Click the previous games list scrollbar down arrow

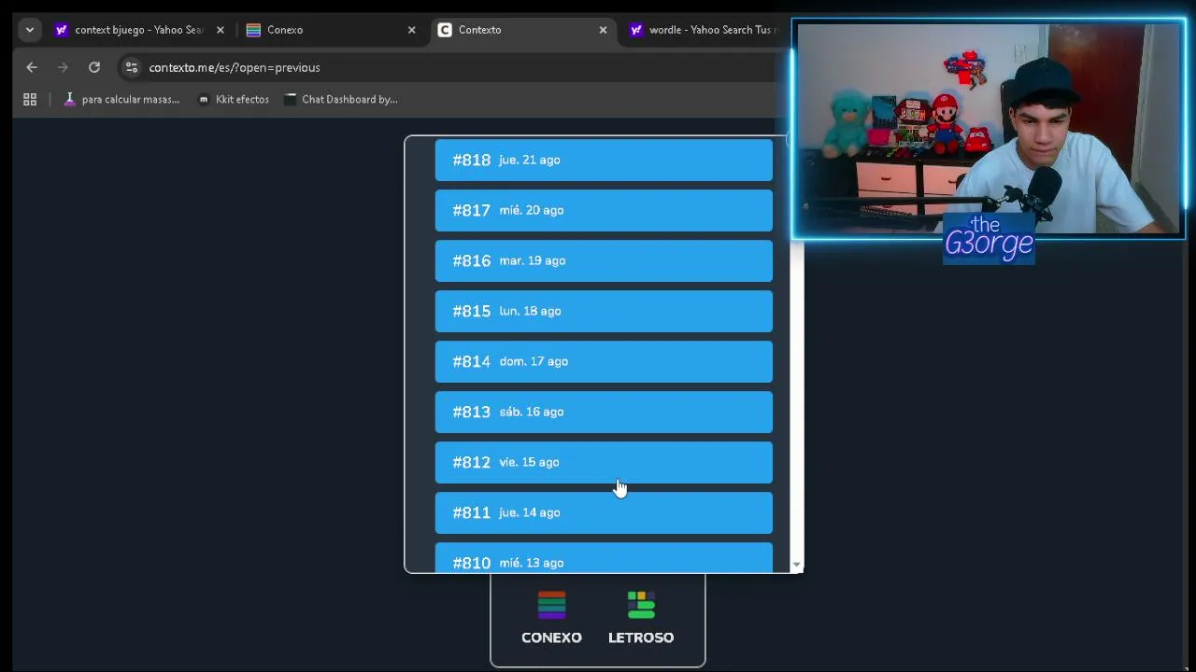[796, 565]
